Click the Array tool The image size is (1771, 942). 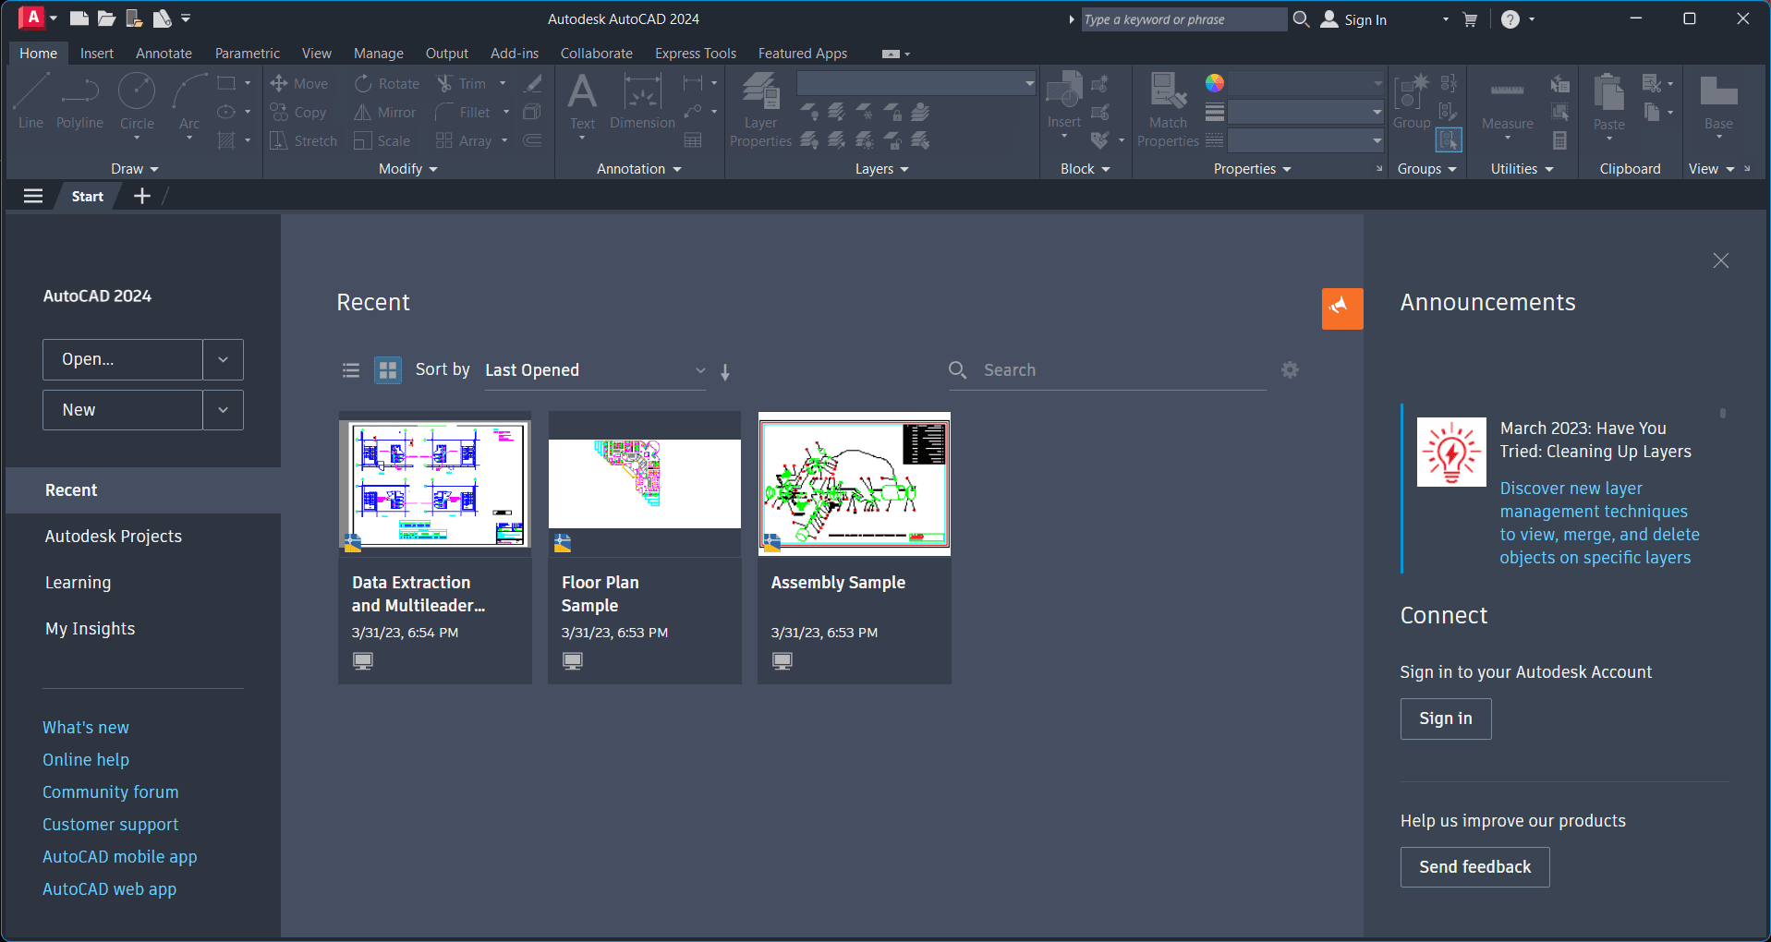click(x=464, y=141)
